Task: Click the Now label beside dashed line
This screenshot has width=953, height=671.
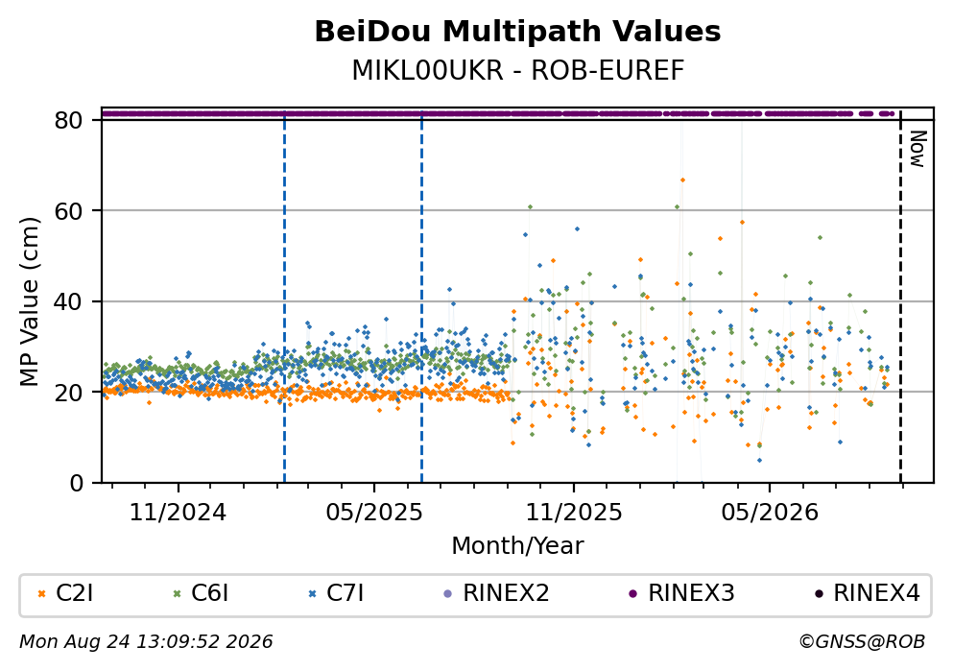Action: coord(917,149)
